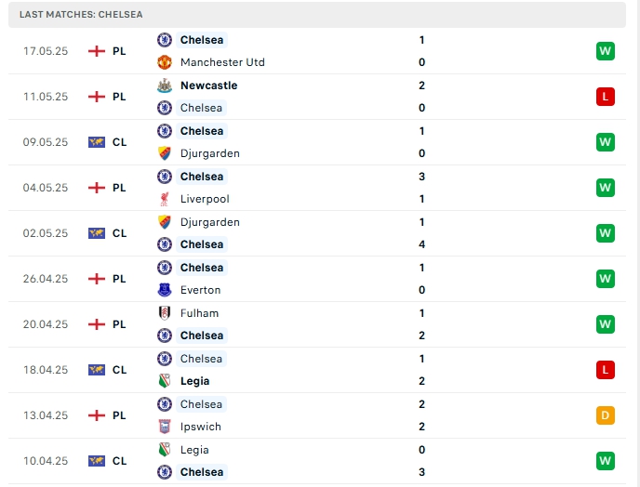The width and height of the screenshot is (640, 487).
Task: Click Legia crest in the 18.04.25 match
Action: coord(165,381)
